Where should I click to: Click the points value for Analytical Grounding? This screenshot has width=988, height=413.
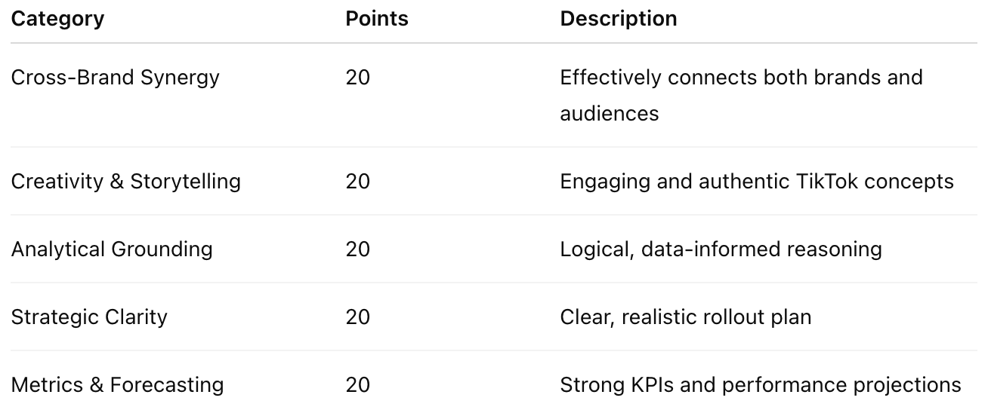(x=358, y=249)
